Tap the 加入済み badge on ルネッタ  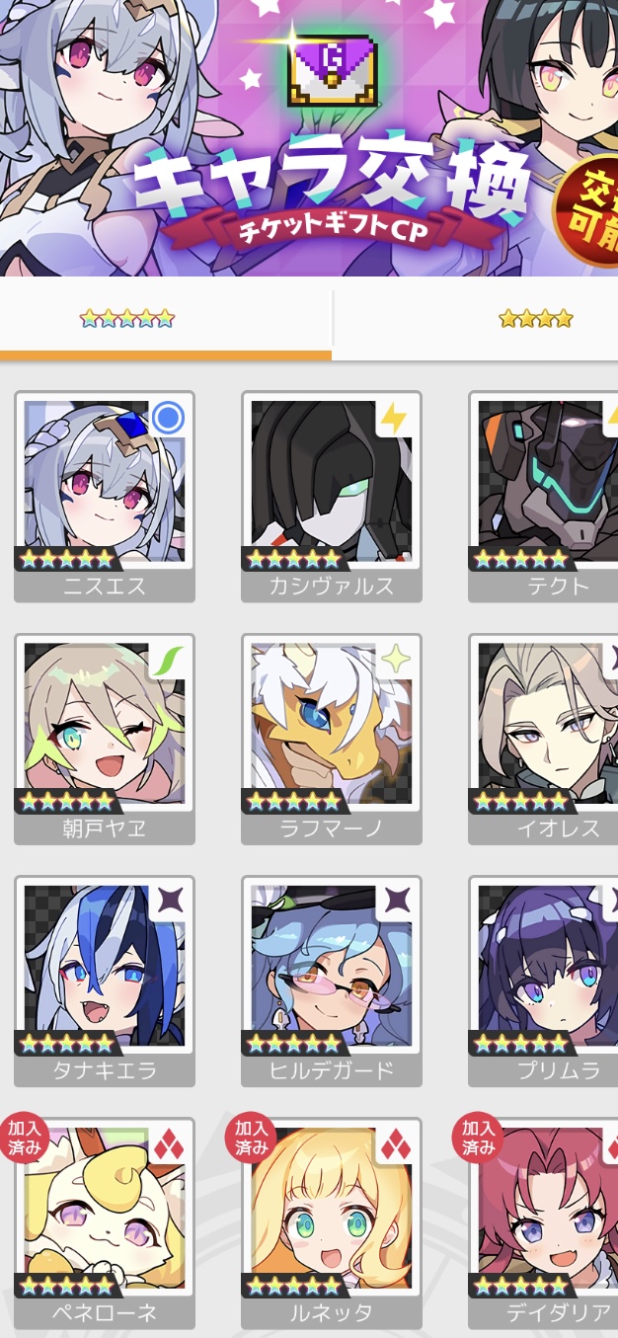[x=251, y=1137]
